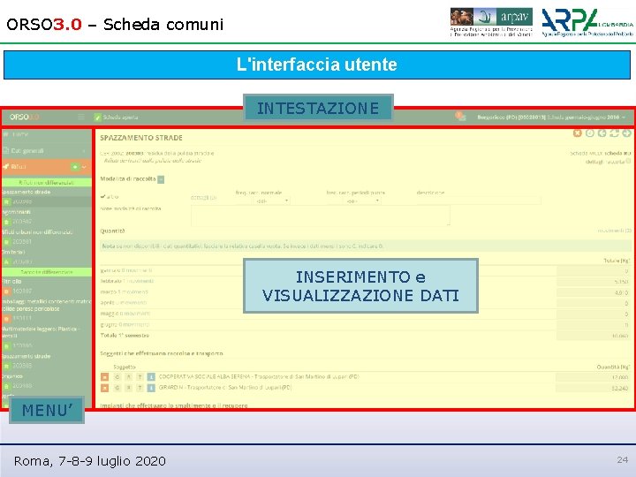
Task: Open code 200108 under Organico
Action: (22, 386)
